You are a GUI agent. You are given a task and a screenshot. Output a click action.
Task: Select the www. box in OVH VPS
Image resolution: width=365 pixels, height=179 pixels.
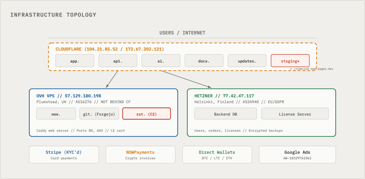(x=56, y=114)
